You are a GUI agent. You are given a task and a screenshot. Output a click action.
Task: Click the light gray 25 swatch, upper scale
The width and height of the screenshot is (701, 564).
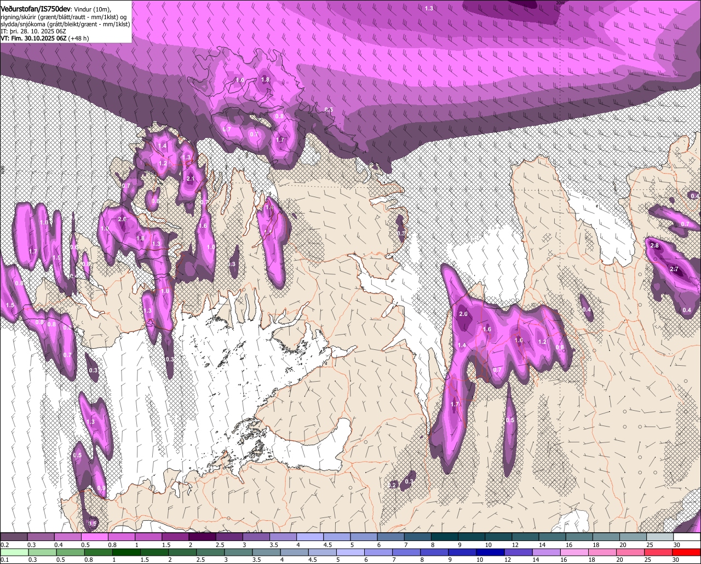(660, 537)
